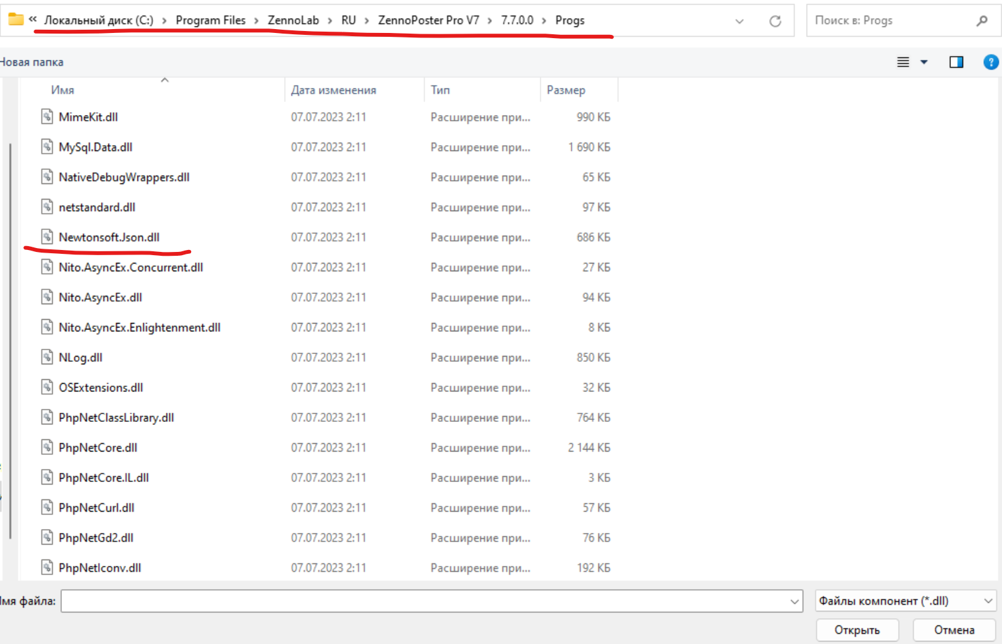Navigate to 7.7.0.0 breadcrumb folder
The height and width of the screenshot is (644, 1002).
(x=517, y=20)
